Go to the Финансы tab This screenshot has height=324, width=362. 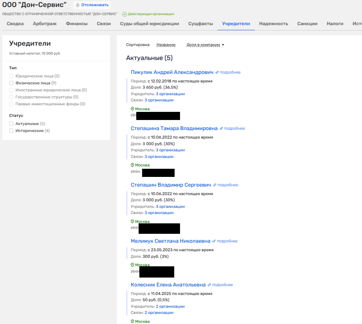77,24
